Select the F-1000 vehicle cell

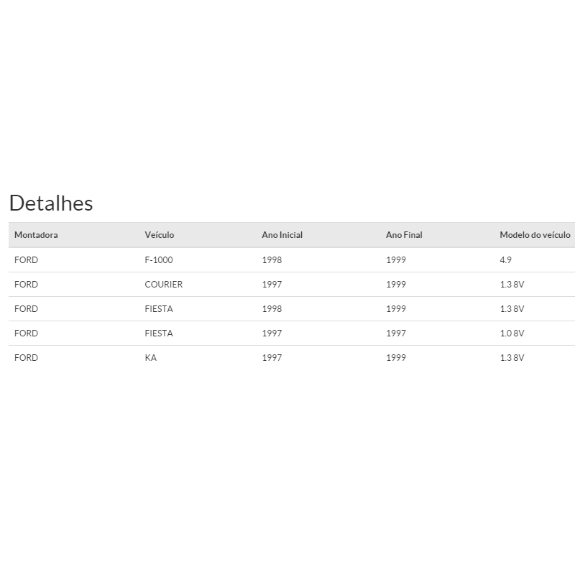coord(159,260)
